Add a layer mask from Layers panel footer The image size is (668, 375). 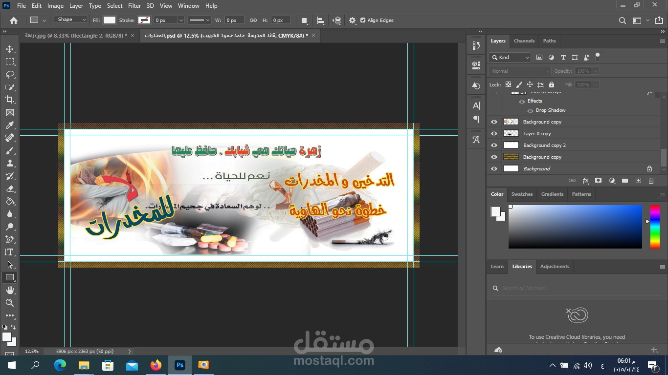click(598, 181)
